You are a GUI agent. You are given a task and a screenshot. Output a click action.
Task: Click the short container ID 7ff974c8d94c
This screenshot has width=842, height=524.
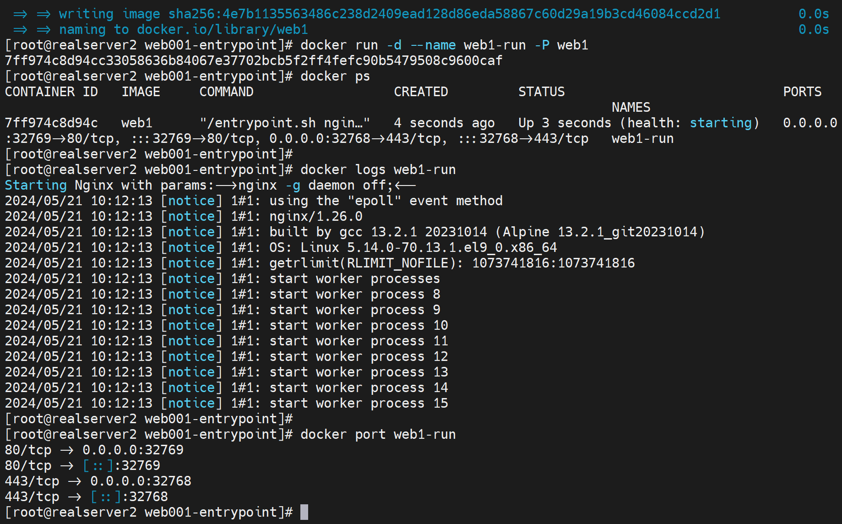click(51, 123)
